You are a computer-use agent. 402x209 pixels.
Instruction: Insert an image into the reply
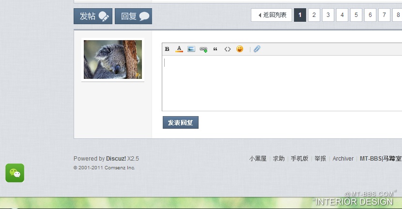pos(191,49)
